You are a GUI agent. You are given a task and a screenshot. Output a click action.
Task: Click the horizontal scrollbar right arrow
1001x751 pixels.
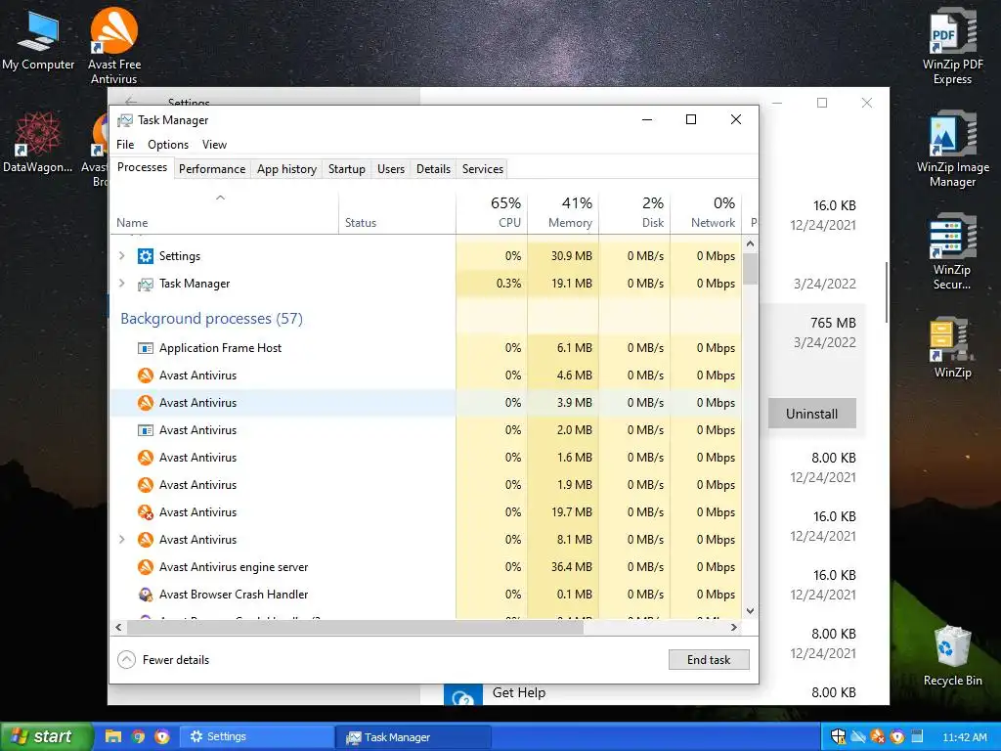click(734, 628)
